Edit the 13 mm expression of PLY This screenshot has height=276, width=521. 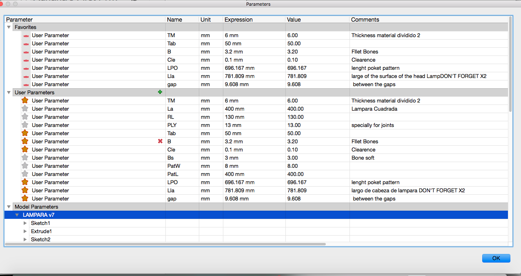click(254, 125)
